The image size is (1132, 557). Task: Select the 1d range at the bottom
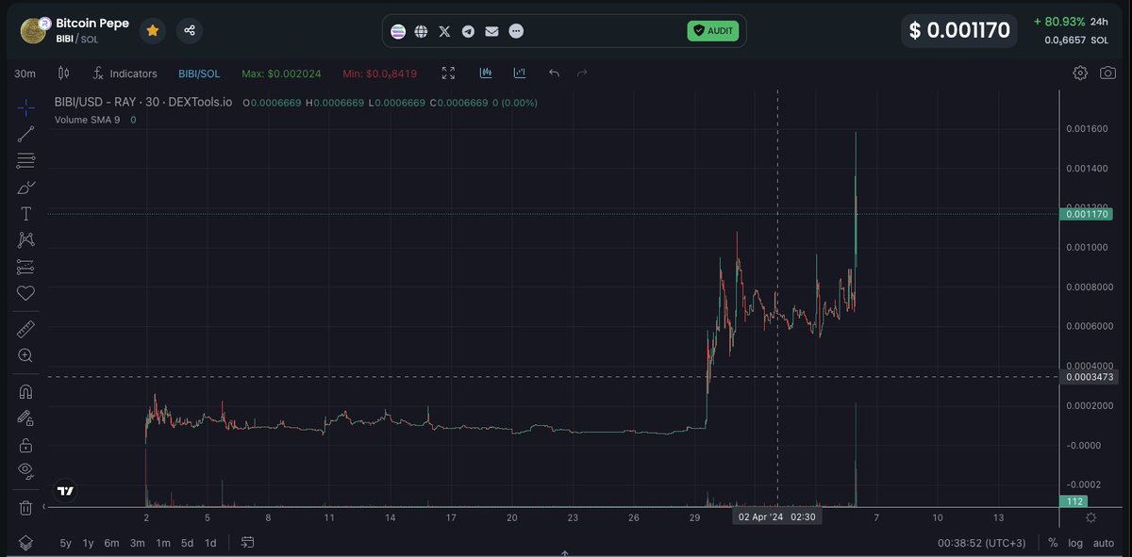click(211, 543)
